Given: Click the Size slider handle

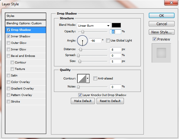Looking at the screenshot, I should [80, 61].
